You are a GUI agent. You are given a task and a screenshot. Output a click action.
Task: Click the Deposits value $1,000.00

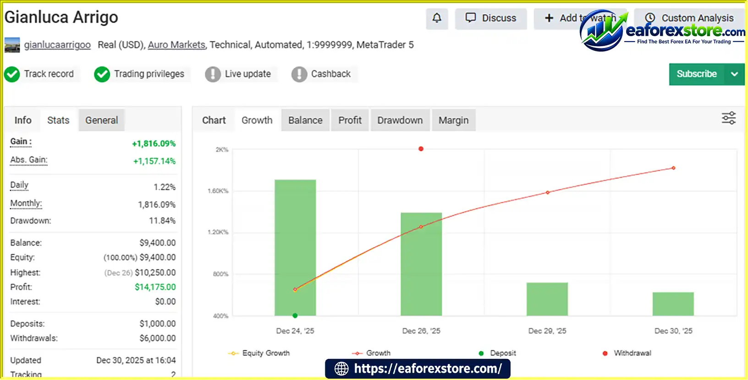click(x=158, y=324)
